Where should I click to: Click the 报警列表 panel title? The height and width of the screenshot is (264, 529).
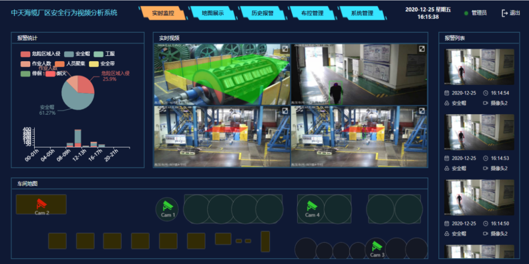point(455,38)
